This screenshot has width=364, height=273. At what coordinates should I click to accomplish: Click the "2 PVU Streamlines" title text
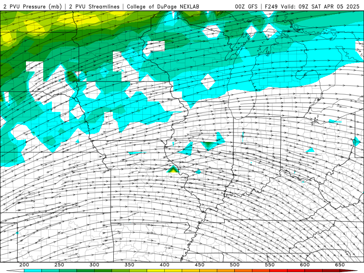pyautogui.click(x=94, y=6)
